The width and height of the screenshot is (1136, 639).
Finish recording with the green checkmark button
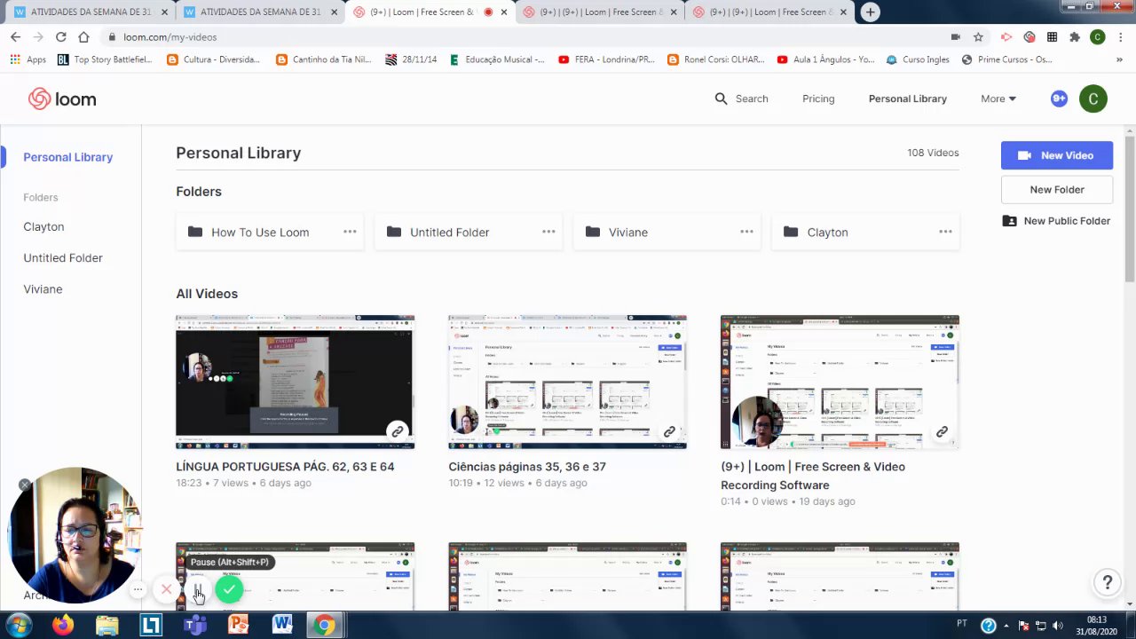[x=229, y=589]
